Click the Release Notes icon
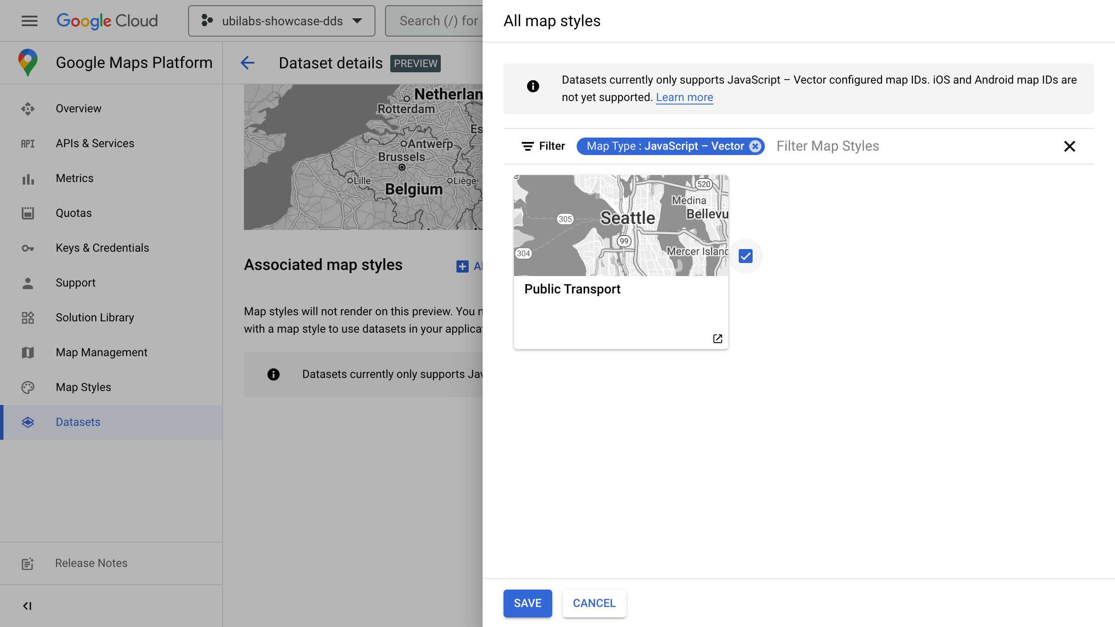The height and width of the screenshot is (627, 1115). tap(28, 563)
